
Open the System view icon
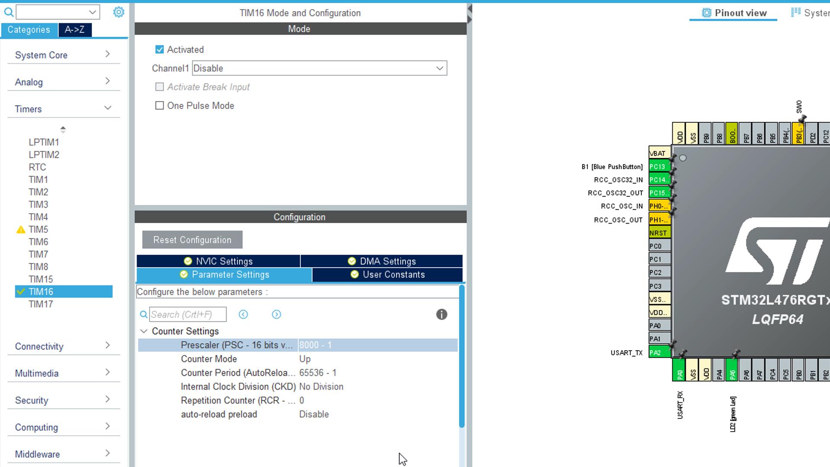point(795,13)
